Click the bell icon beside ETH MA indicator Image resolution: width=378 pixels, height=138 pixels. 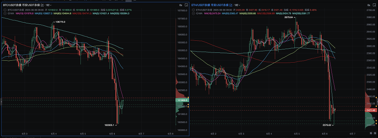tap(197, 14)
